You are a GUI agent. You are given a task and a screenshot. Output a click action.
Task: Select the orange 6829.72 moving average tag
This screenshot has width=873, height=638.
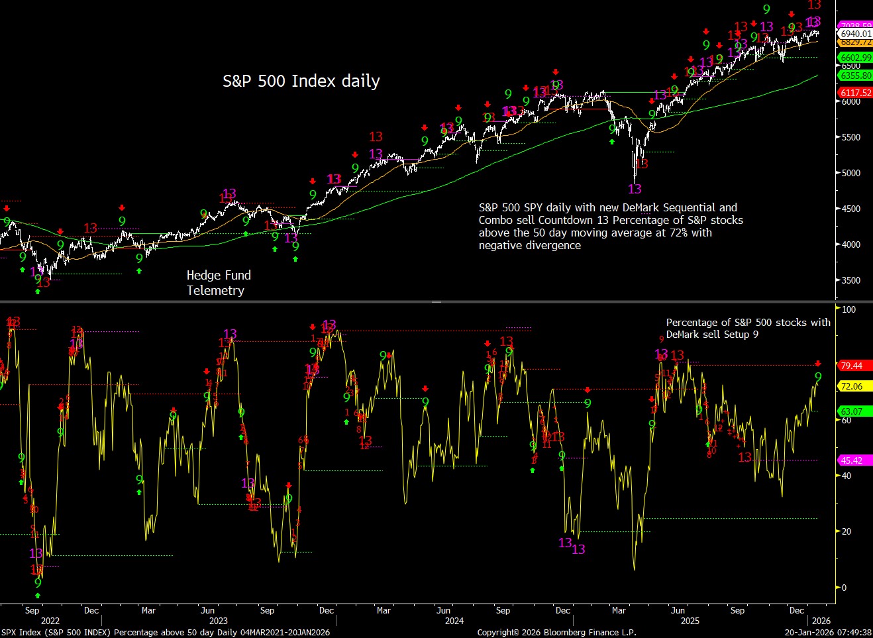(x=856, y=42)
